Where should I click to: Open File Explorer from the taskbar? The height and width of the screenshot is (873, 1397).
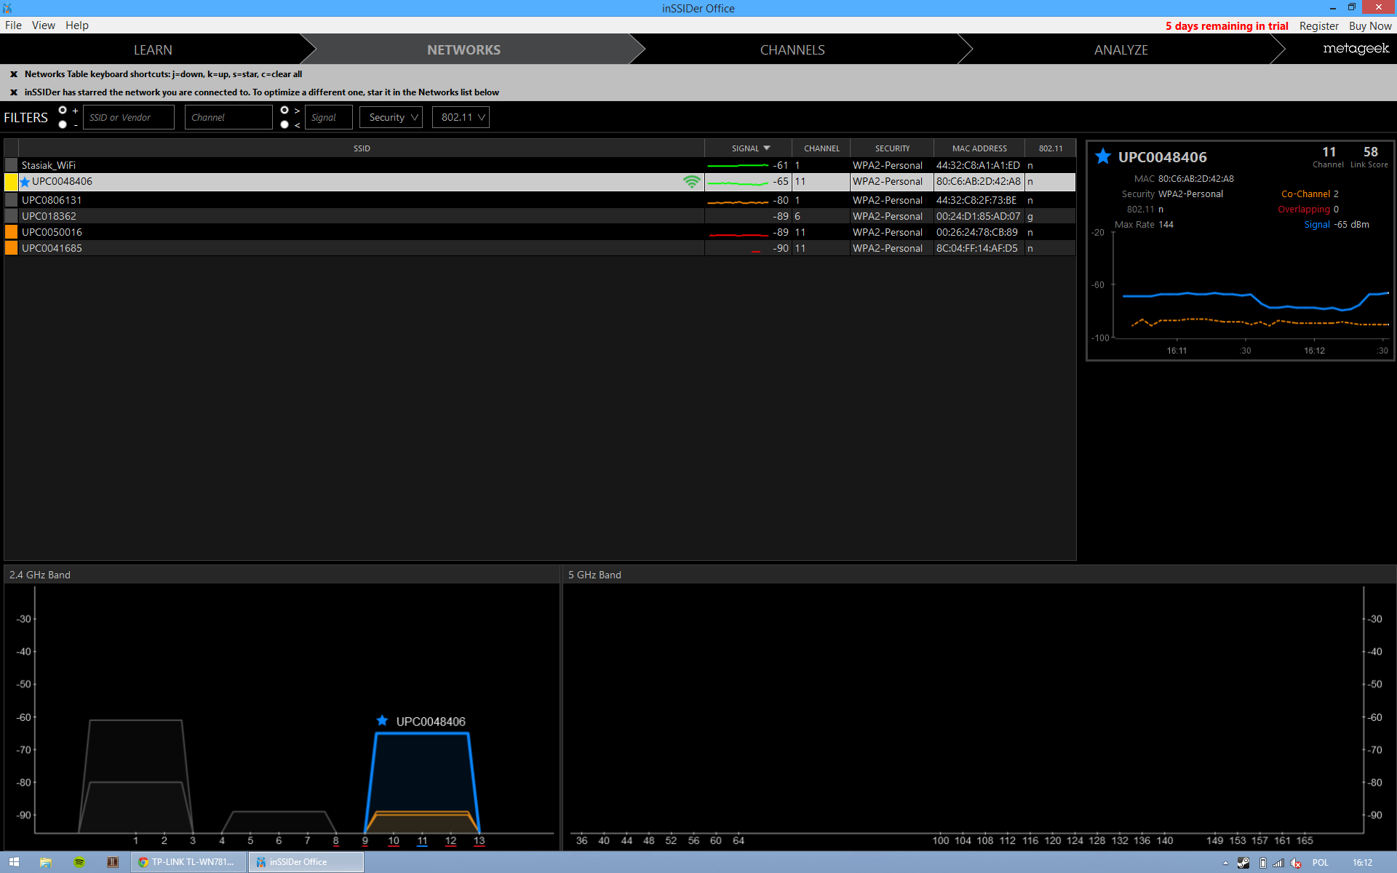[x=46, y=862]
